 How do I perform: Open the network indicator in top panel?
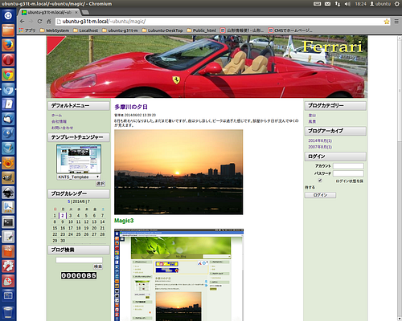click(338, 4)
